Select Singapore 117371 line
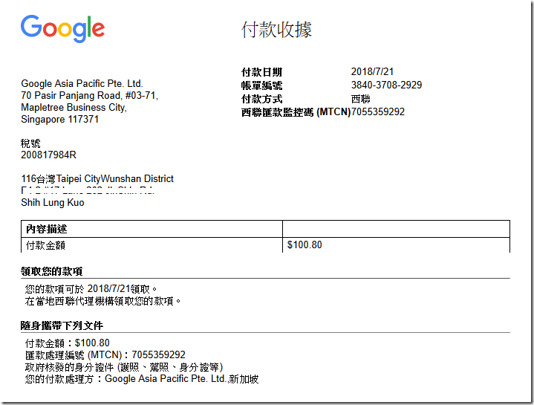The width and height of the screenshot is (534, 405). (x=59, y=119)
